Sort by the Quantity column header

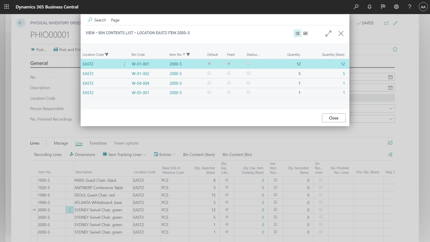294,55
